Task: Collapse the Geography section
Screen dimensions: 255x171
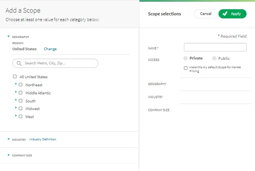Action: [8, 37]
